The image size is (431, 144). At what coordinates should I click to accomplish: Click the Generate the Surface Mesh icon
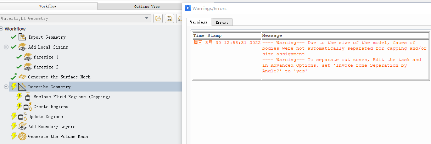(23, 77)
